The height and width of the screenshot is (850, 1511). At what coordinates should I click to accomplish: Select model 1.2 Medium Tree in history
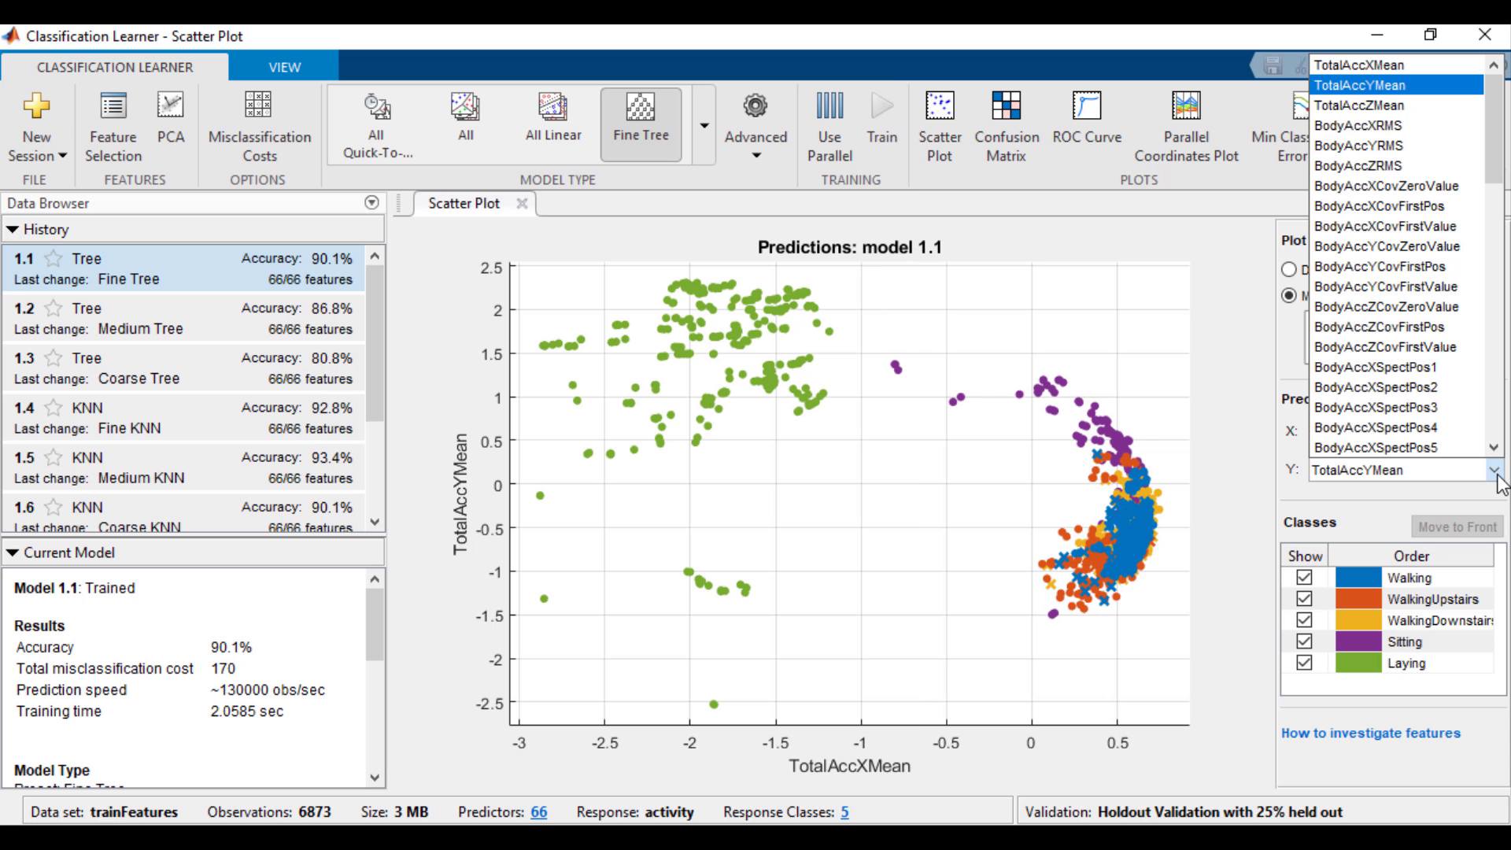tap(184, 319)
